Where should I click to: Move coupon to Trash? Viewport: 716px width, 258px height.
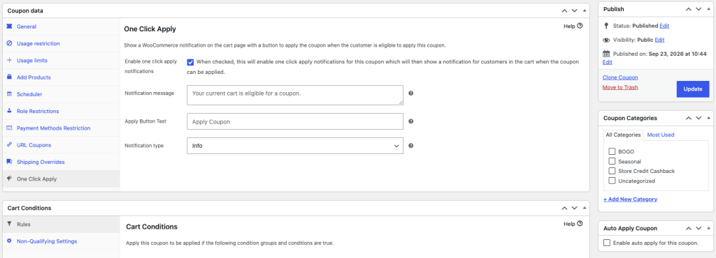[620, 87]
